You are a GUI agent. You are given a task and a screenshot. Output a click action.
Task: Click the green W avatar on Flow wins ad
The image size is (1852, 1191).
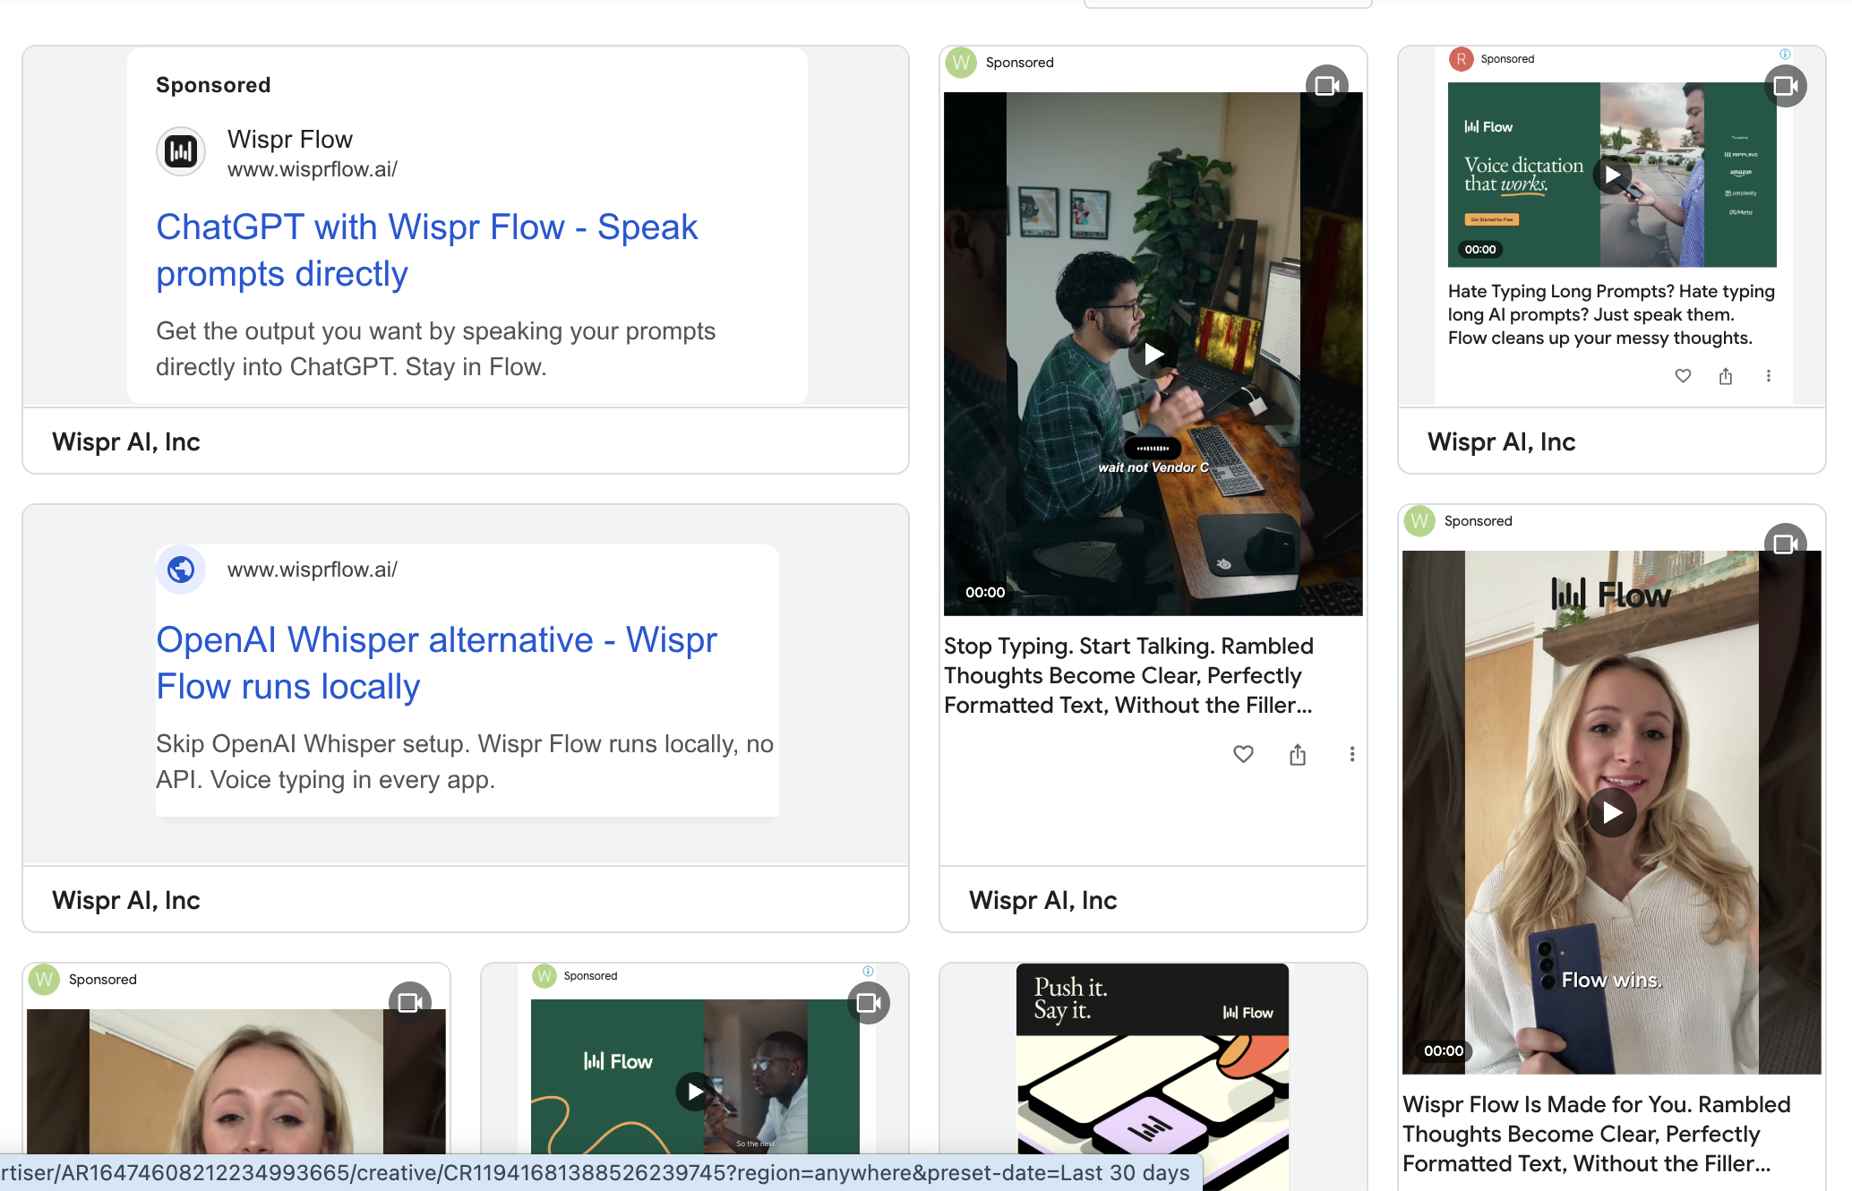point(1419,521)
